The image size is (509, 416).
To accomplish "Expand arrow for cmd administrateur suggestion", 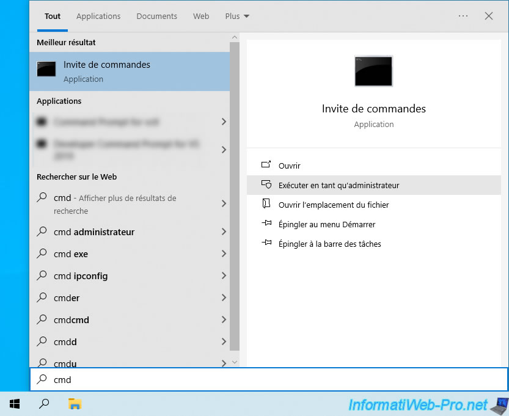I will [224, 232].
